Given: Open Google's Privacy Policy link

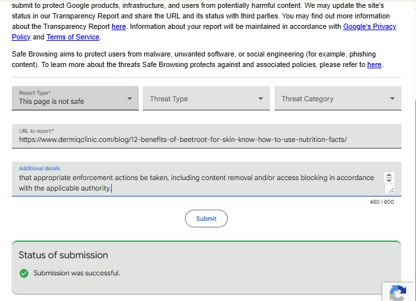Looking at the screenshot, I should click(369, 26).
